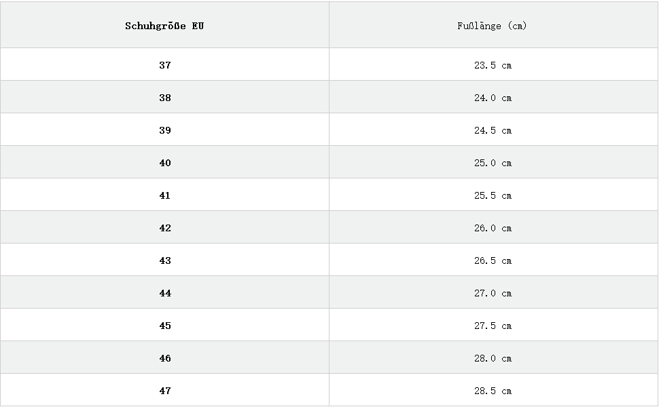Select the 25.0 cm cell

click(x=493, y=163)
